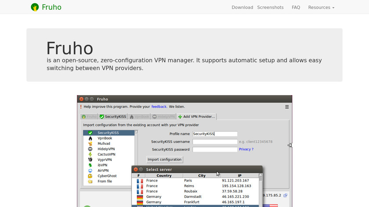Select the Germany Frankfurt server row
Screen dimensions: 369x207
click(x=195, y=202)
